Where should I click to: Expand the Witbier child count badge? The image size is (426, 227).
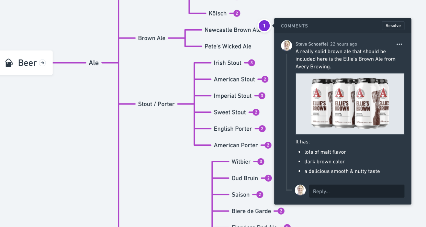click(x=261, y=162)
